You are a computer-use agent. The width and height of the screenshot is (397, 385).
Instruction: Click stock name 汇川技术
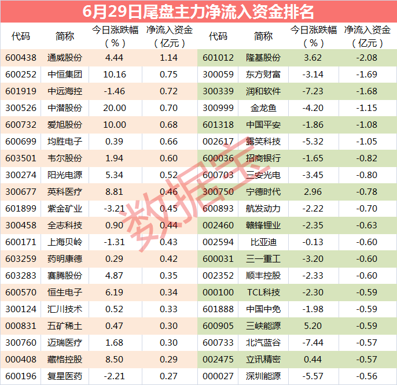[x=65, y=309]
